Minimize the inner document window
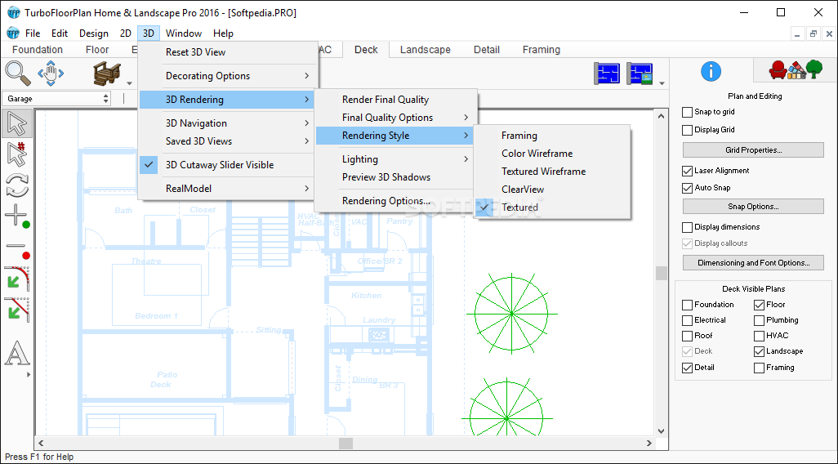The image size is (838, 464). click(797, 33)
